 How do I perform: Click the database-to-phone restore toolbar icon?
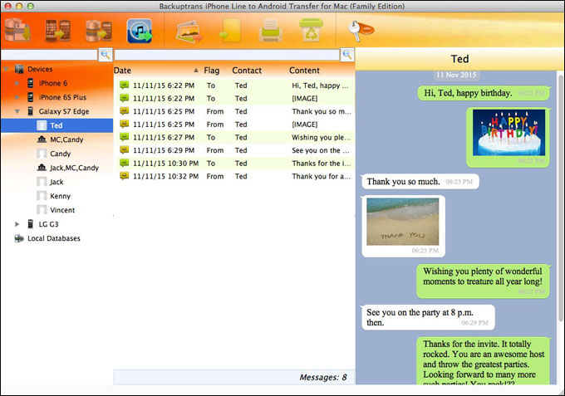98,30
